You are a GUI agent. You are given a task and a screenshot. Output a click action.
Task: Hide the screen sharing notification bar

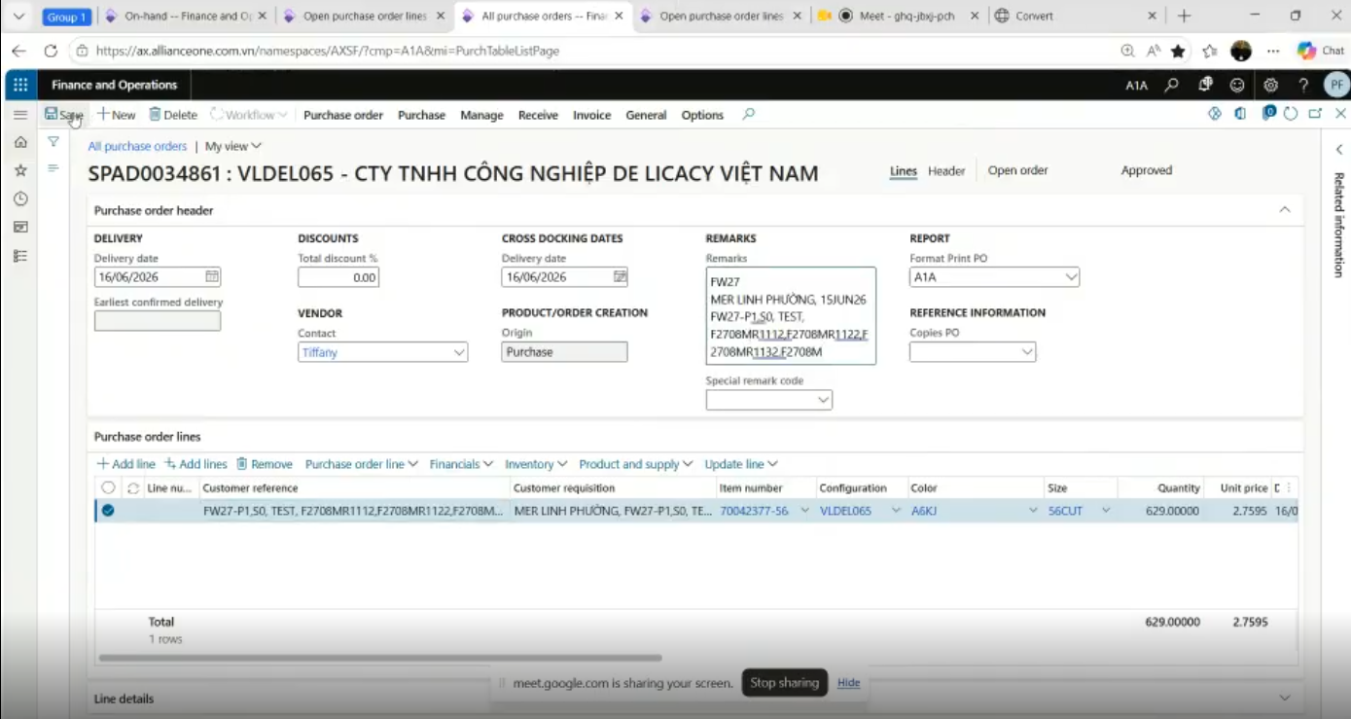[x=849, y=683]
